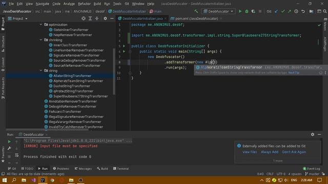Image resolution: width=328 pixels, height=184 pixels.
Task: Click deobf in navigation breadcrumb
Action: point(100,11)
